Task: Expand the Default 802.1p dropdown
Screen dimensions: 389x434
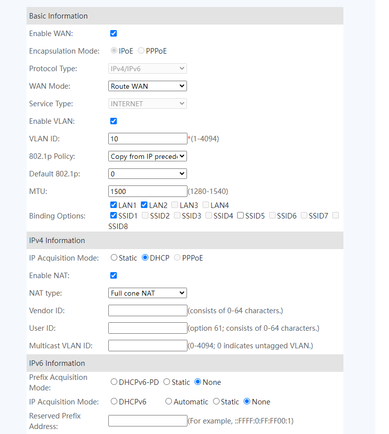Action: point(147,174)
